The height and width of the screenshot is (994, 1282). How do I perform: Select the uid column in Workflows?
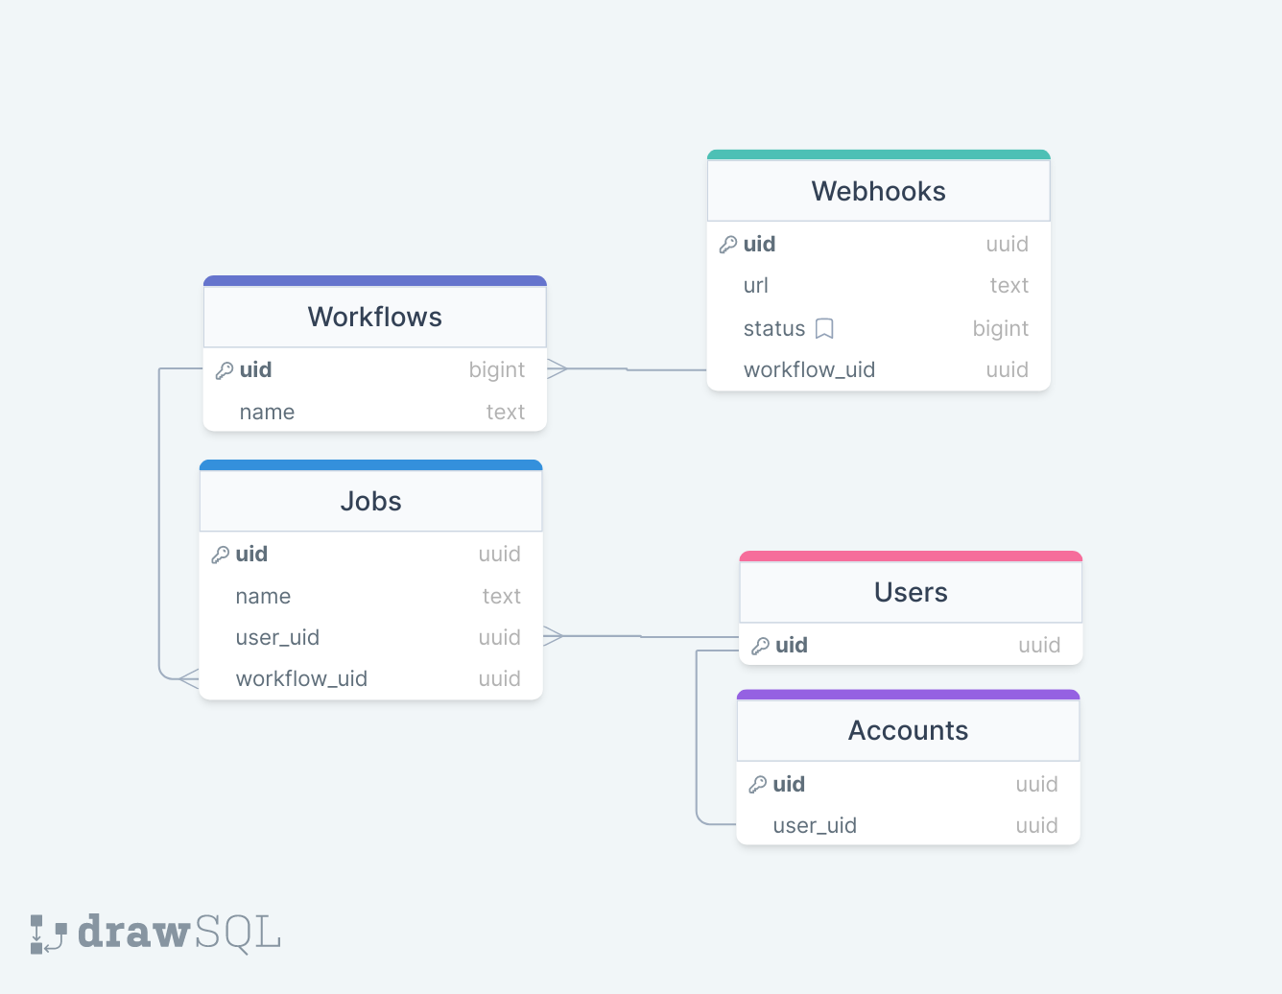(375, 370)
